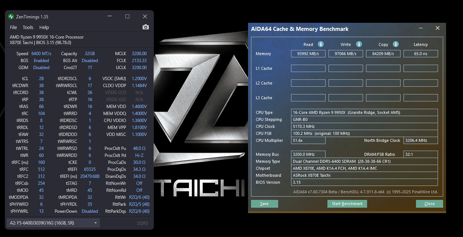Click the empty L2 Cache Write field
Screen dimensions: 463x237
tap(346, 83)
